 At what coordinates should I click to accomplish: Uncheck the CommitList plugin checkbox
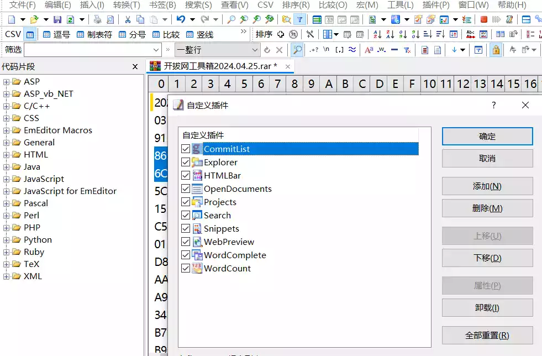pyautogui.click(x=186, y=149)
